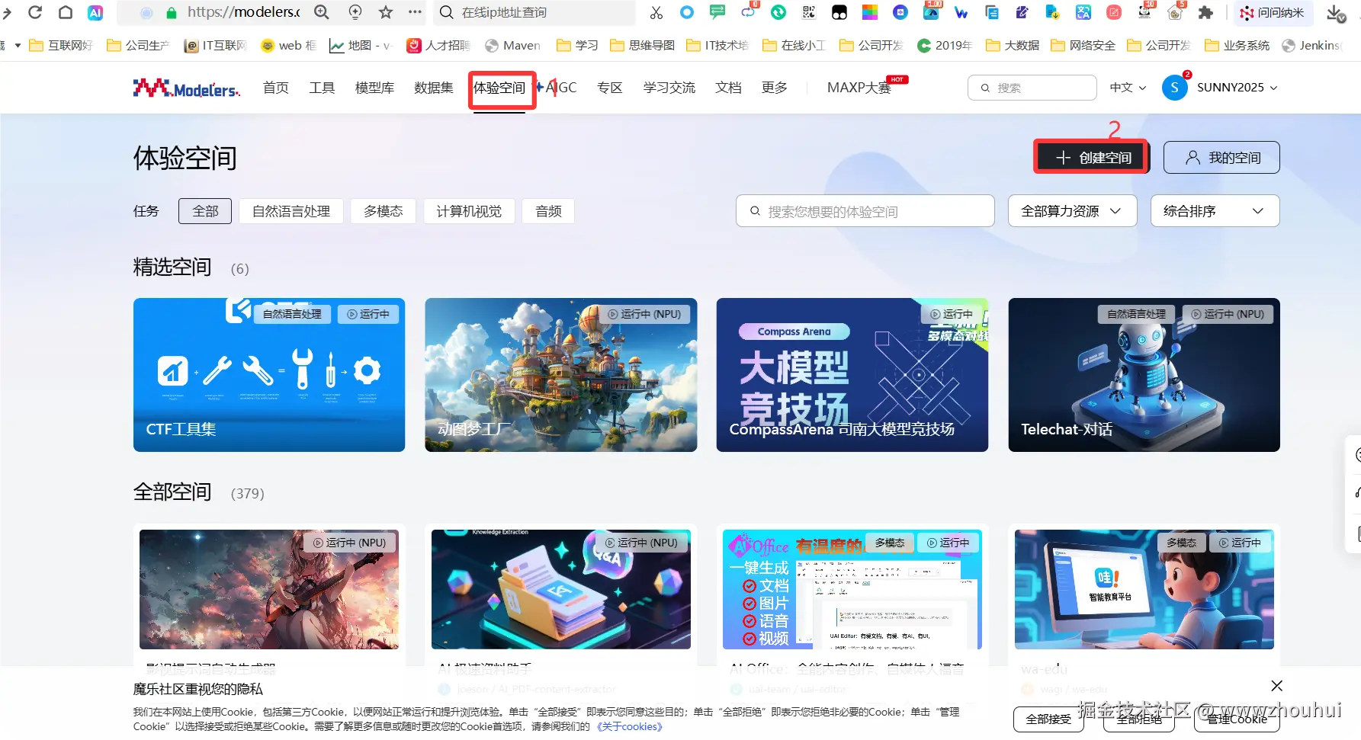Image resolution: width=1361 pixels, height=740 pixels.
Task: Click the zoom magnifier icon in address bar
Action: 322,12
